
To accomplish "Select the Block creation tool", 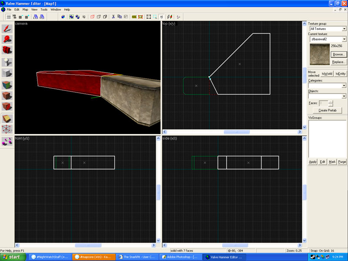I will point(7,73).
